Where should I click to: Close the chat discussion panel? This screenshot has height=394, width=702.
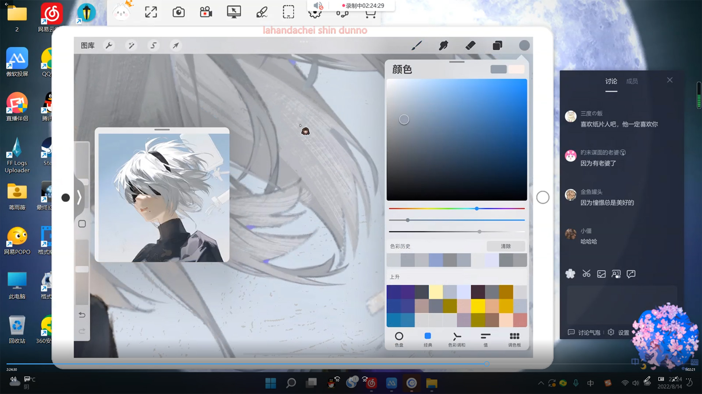(x=669, y=80)
